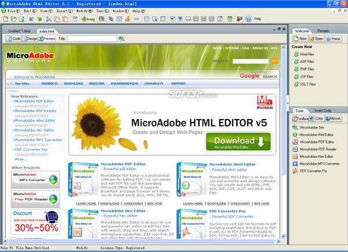Image resolution: width=348 pixels, height=252 pixels.
Task: Click the MicroA. button in Tools panel
Action: (x=333, y=118)
